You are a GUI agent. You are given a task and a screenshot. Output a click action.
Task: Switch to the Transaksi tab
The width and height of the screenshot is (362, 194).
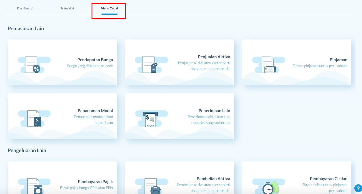pos(67,8)
